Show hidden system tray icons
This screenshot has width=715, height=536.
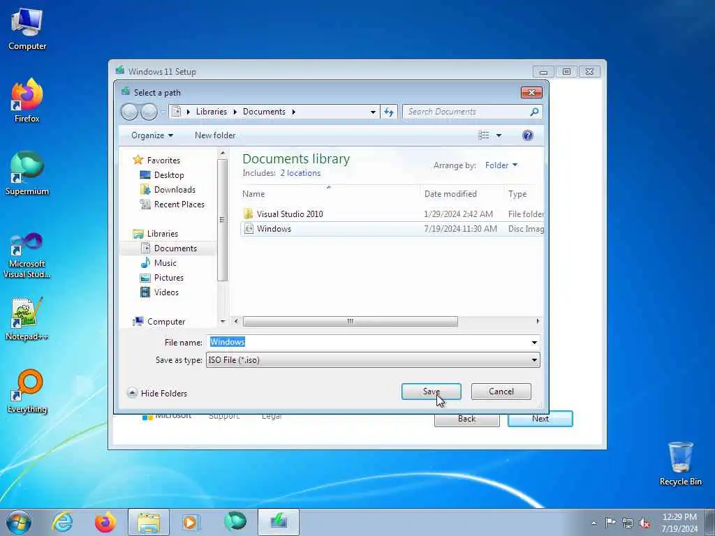[x=594, y=523]
